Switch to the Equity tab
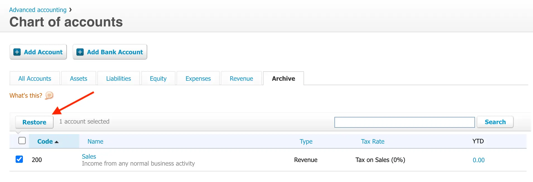 point(158,78)
